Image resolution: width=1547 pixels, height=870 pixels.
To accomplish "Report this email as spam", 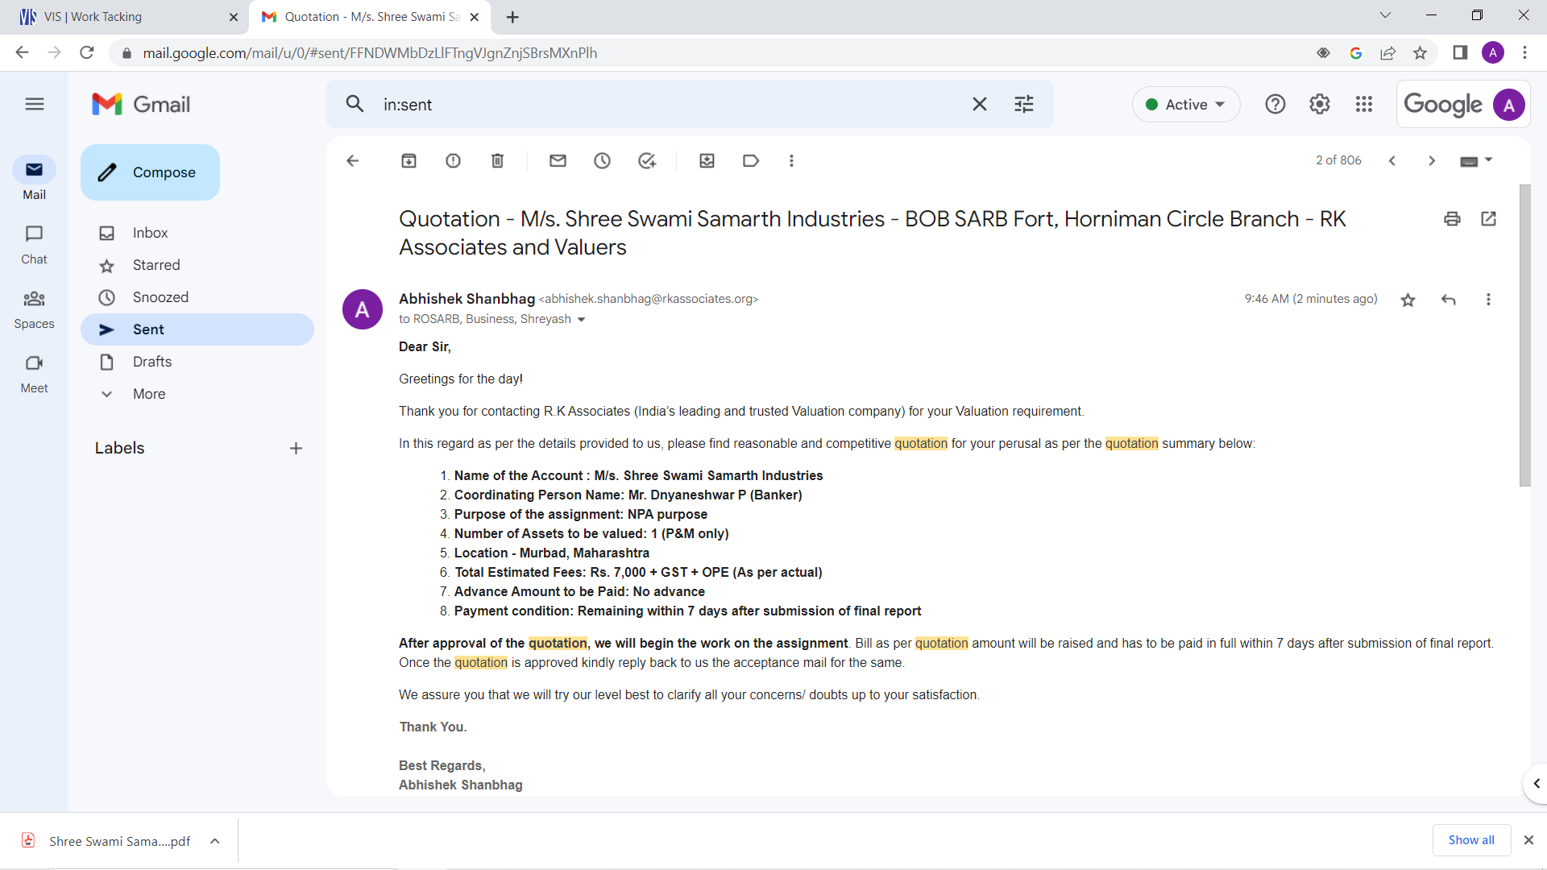I will coord(454,161).
